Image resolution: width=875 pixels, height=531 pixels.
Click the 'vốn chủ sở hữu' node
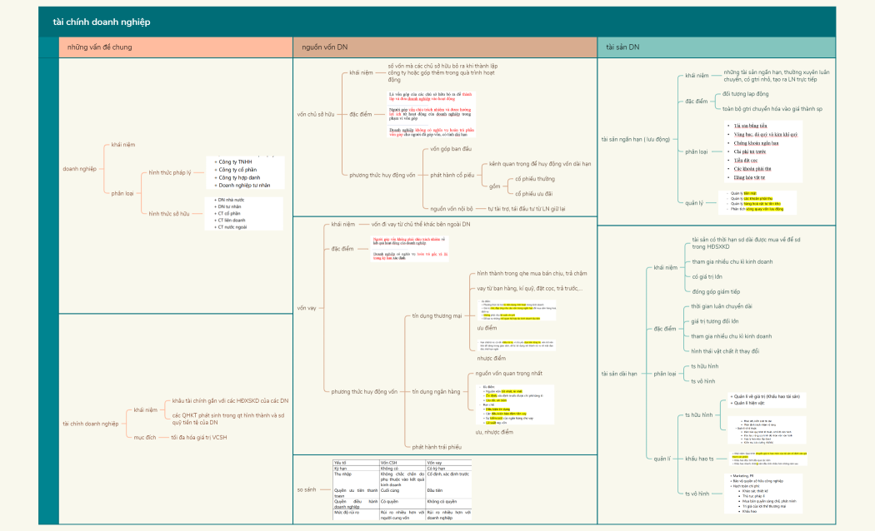click(316, 113)
